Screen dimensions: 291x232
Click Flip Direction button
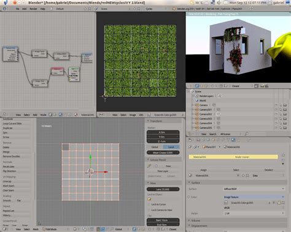click(16, 171)
